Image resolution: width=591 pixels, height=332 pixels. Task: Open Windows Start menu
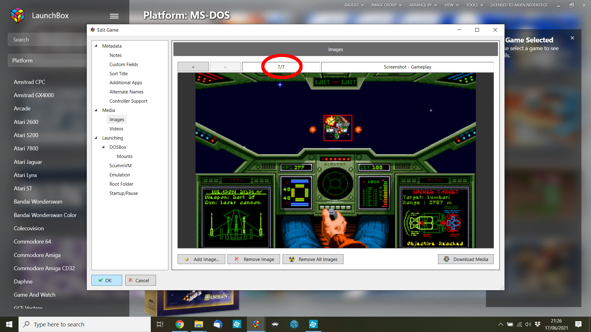click(x=9, y=324)
